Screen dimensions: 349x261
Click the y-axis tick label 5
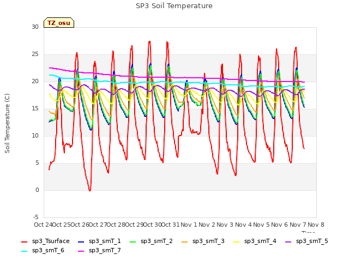[x=37, y=163]
